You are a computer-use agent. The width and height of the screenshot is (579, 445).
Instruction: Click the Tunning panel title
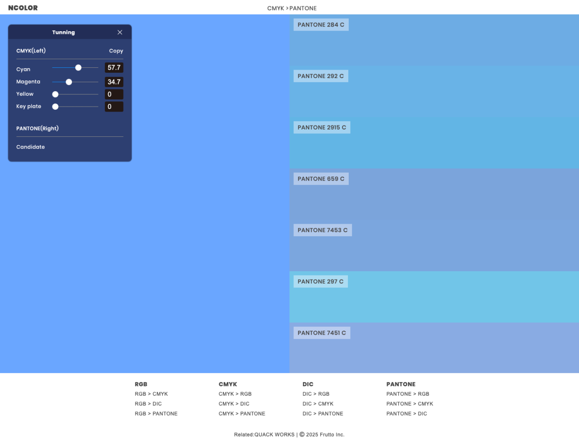tap(63, 33)
